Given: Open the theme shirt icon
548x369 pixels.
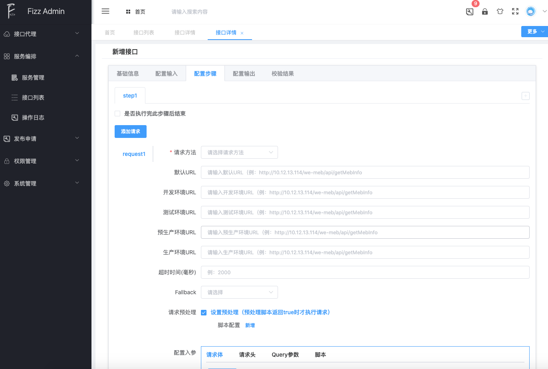Looking at the screenshot, I should [x=500, y=12].
